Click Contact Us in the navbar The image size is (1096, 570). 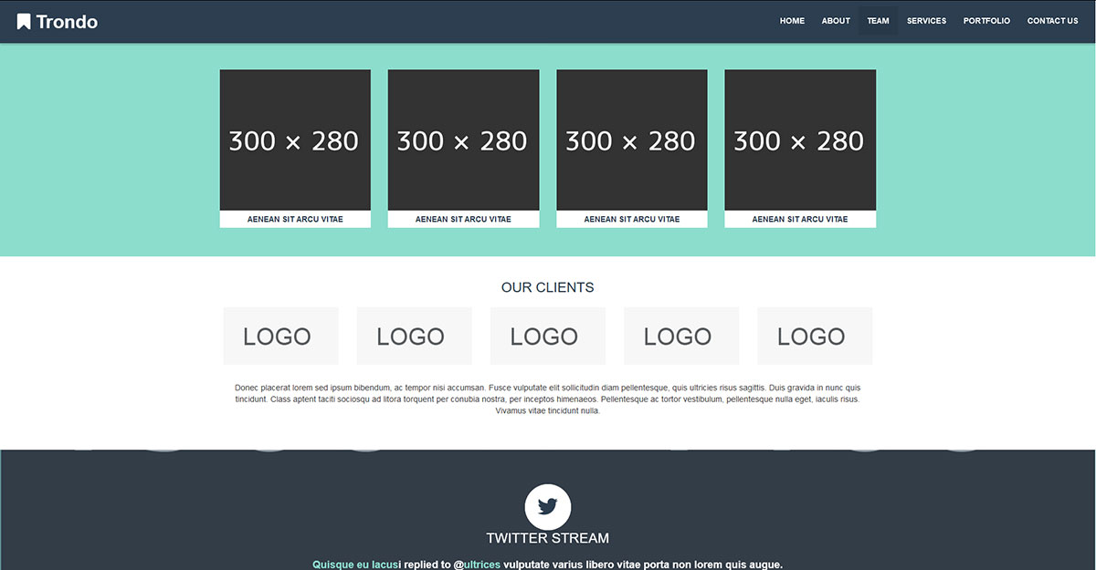pos(1052,21)
